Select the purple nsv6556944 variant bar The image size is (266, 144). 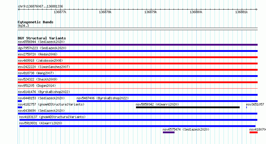click(x=137, y=45)
